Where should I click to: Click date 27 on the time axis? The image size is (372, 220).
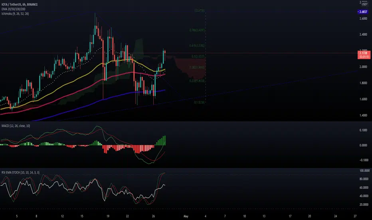click(x=355, y=216)
